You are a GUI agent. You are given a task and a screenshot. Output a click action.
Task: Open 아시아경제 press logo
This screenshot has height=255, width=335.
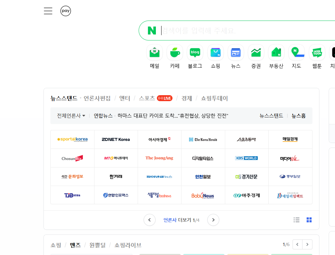pos(160,140)
